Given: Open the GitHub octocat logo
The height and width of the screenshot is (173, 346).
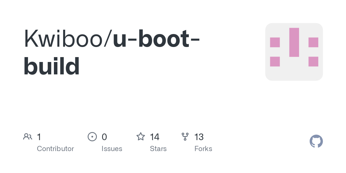Looking at the screenshot, I should coord(316,141).
